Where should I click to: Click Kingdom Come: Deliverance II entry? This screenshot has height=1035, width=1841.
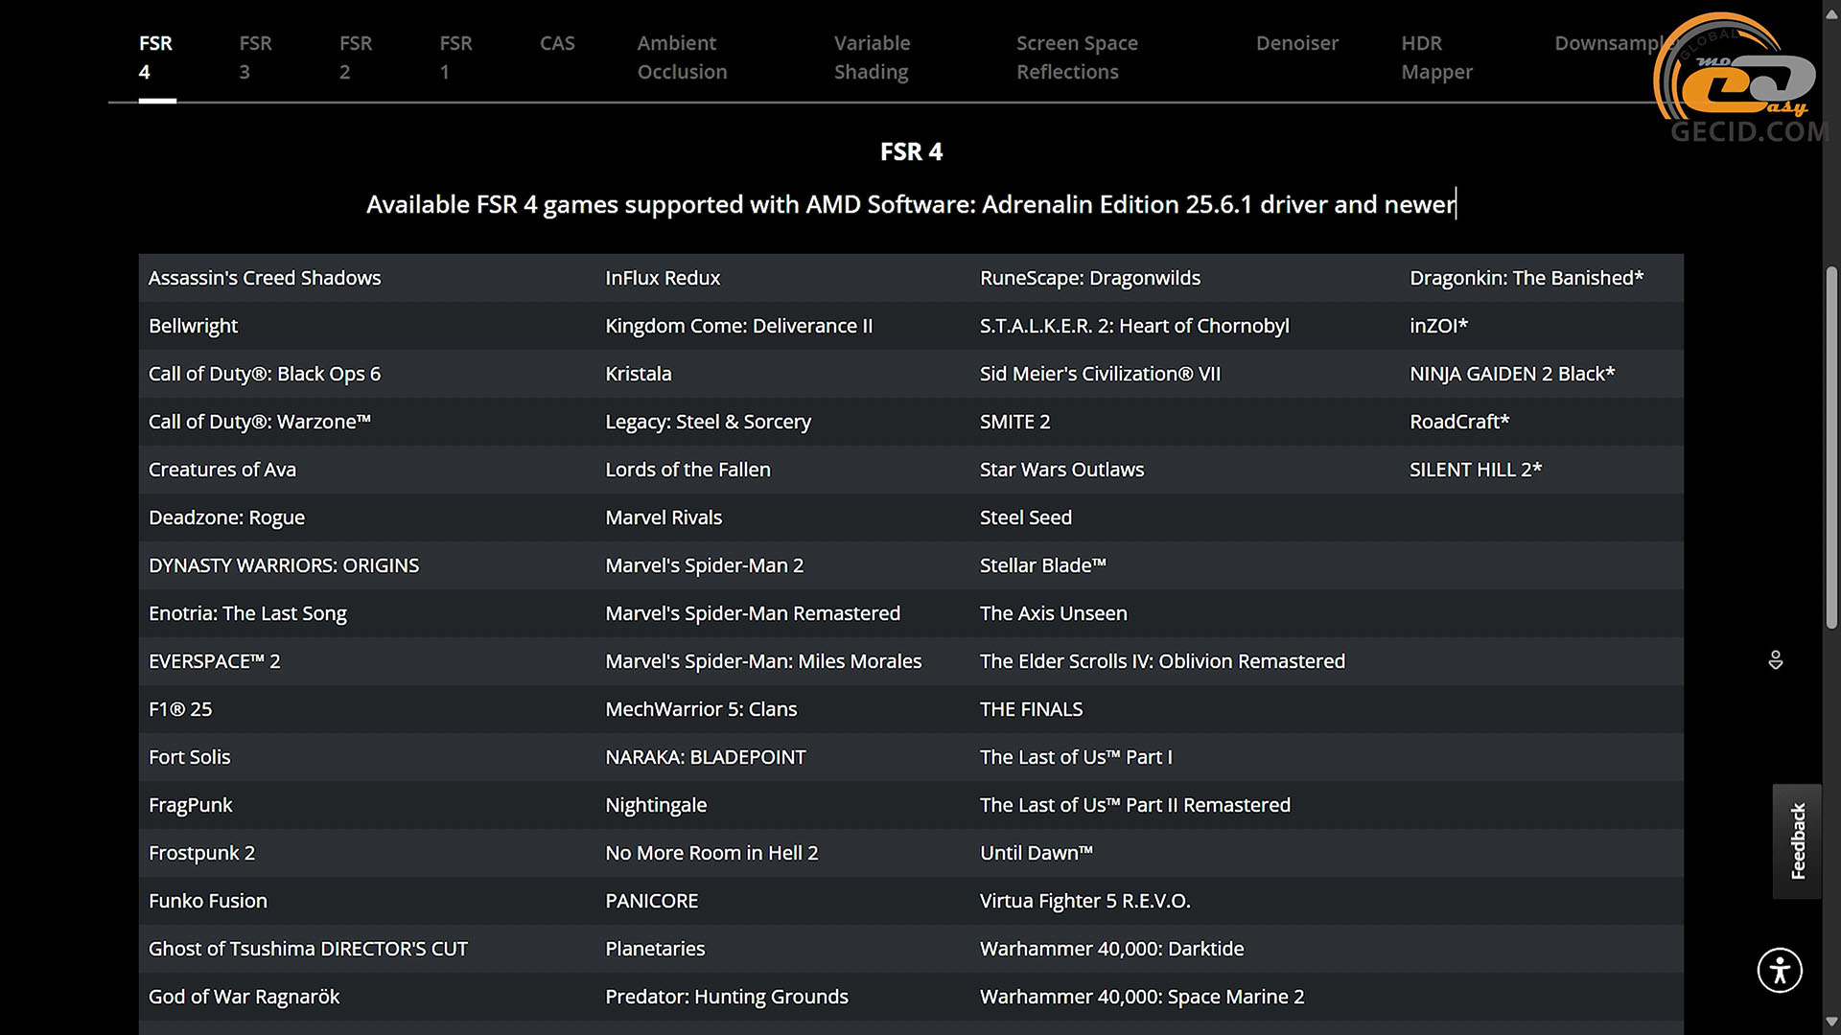click(x=739, y=326)
